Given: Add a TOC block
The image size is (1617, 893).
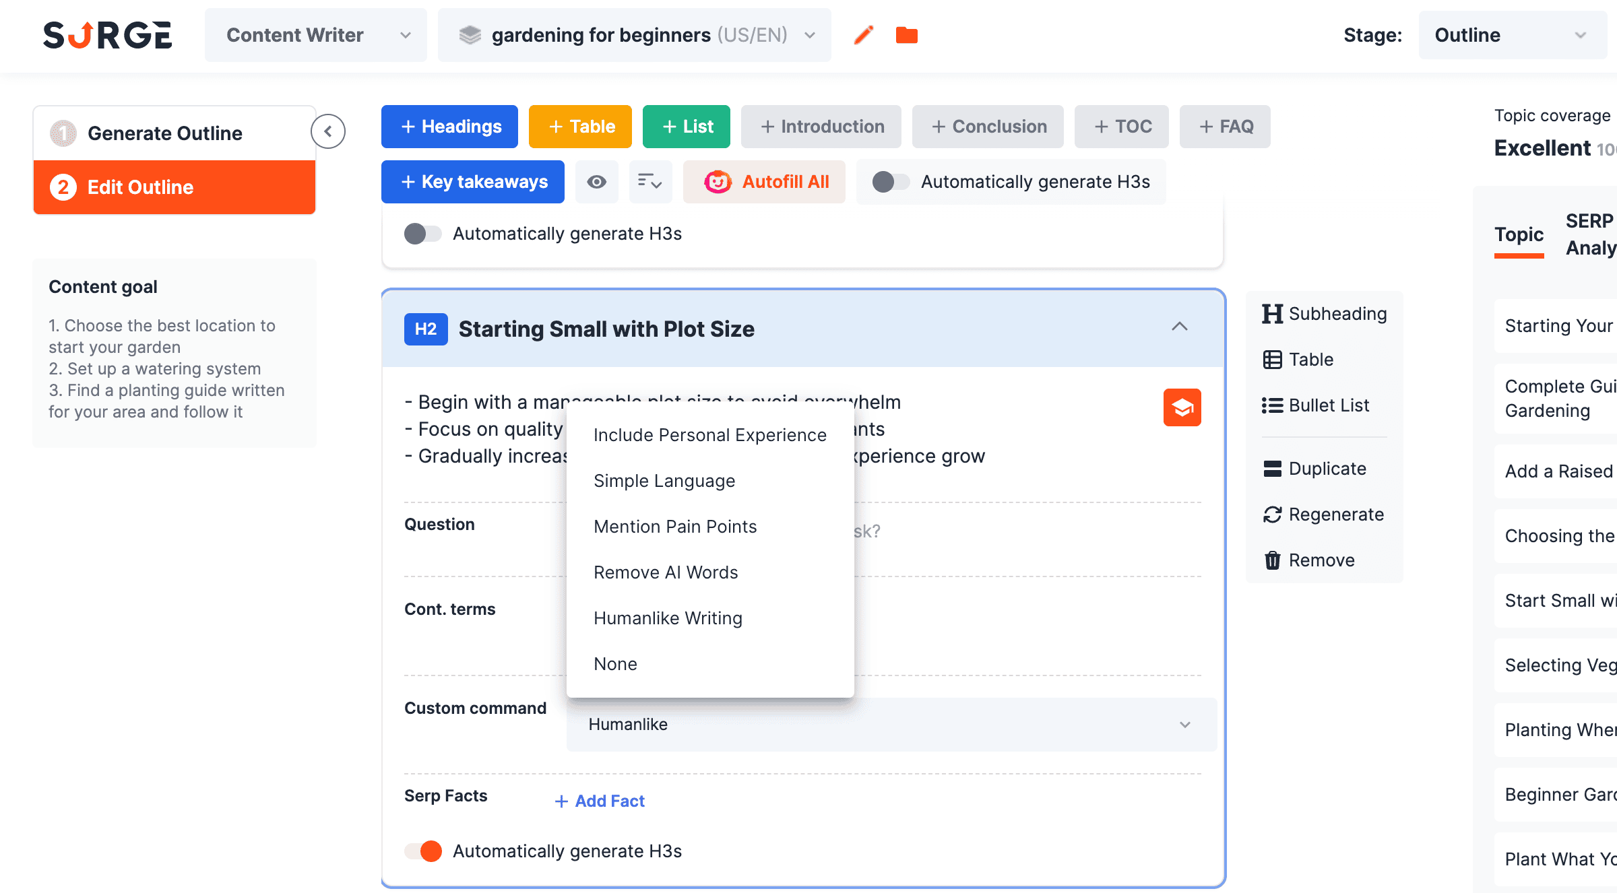Looking at the screenshot, I should pyautogui.click(x=1122, y=127).
